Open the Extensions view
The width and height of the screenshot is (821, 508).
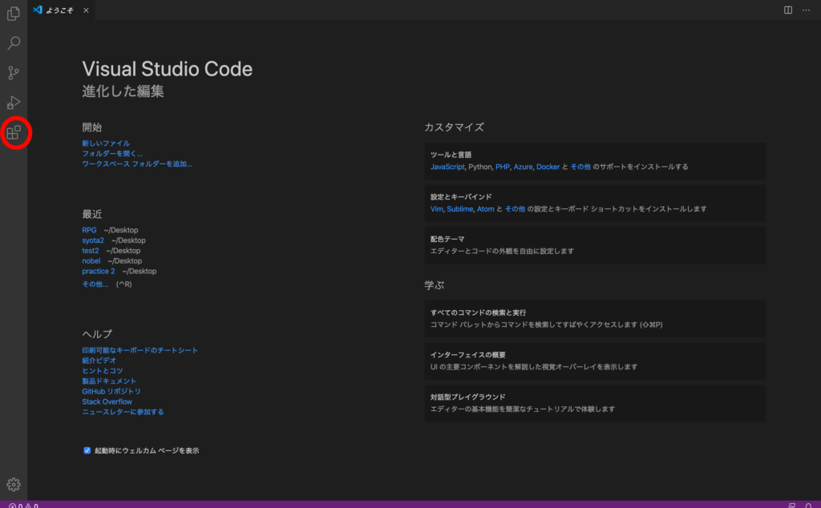pos(14,132)
